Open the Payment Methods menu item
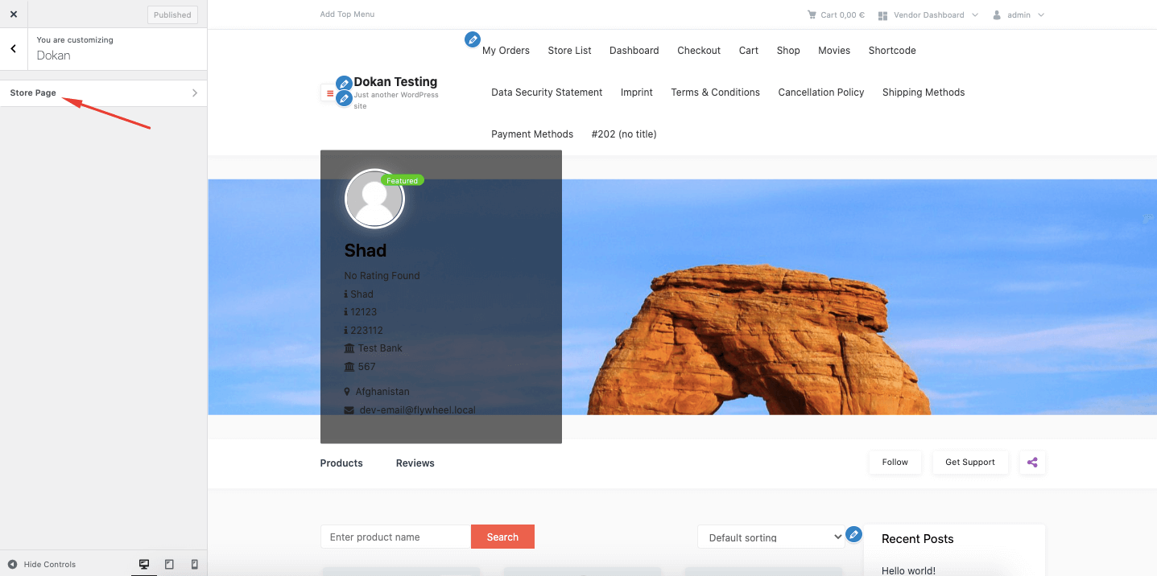 click(532, 134)
